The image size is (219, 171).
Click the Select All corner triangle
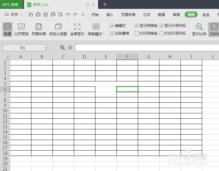(x=7, y=57)
